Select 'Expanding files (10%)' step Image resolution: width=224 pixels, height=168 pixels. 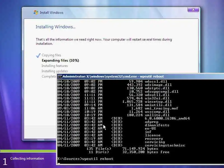pyautogui.click(x=60, y=60)
